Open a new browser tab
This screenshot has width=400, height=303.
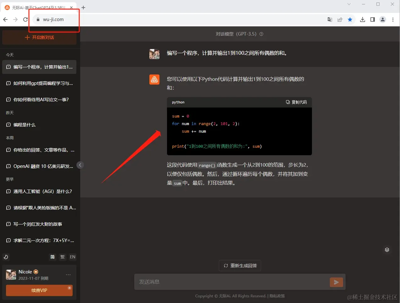(x=83, y=7)
